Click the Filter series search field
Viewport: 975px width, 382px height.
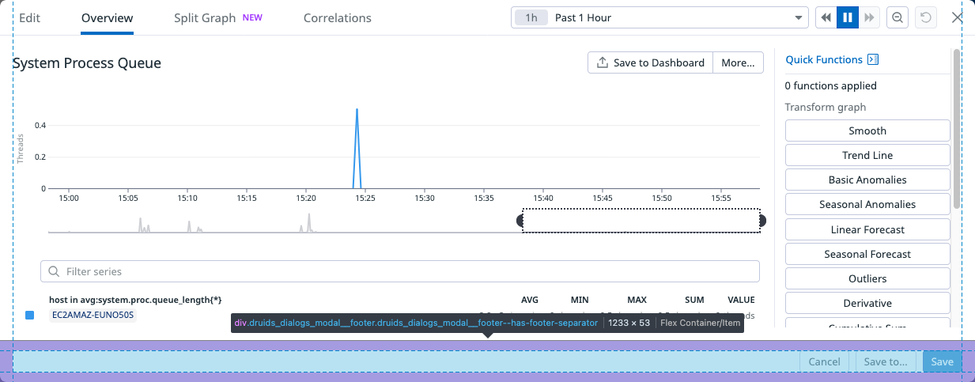coord(399,271)
